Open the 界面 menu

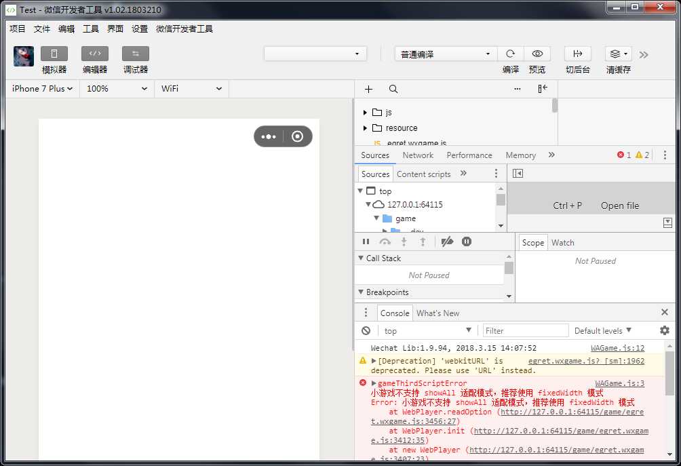coord(115,28)
